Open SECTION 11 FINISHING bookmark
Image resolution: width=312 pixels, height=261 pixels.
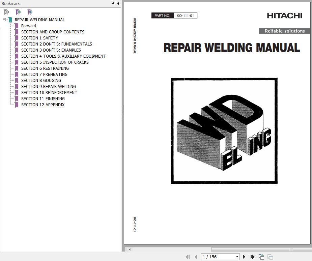click(x=43, y=99)
